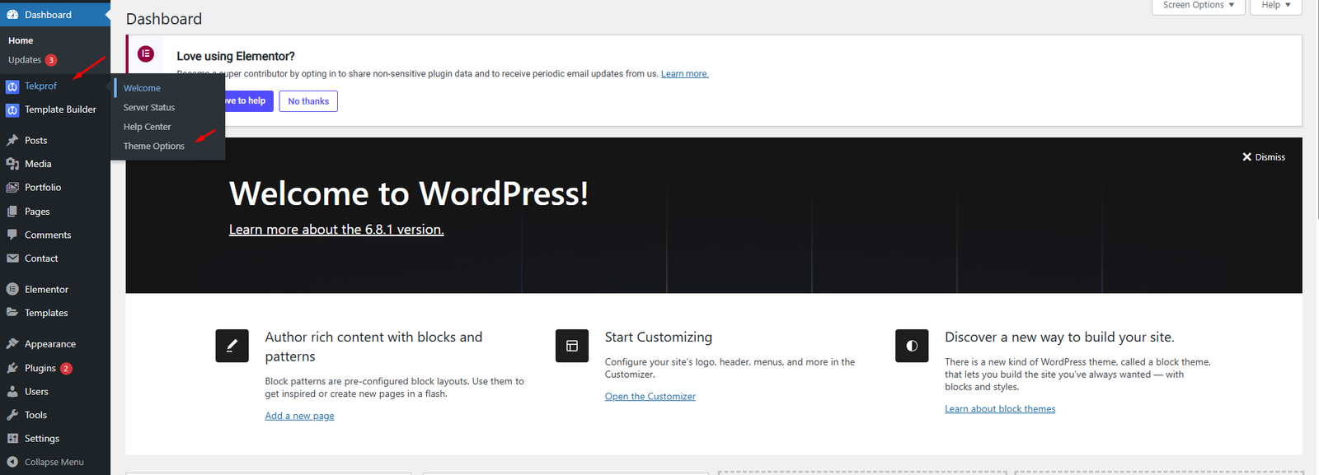Click the Elementor logo in notice
1319x475 pixels.
146,54
